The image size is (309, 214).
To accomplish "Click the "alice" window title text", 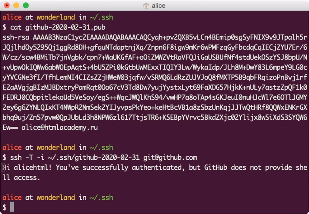I will pyautogui.click(x=158, y=6).
